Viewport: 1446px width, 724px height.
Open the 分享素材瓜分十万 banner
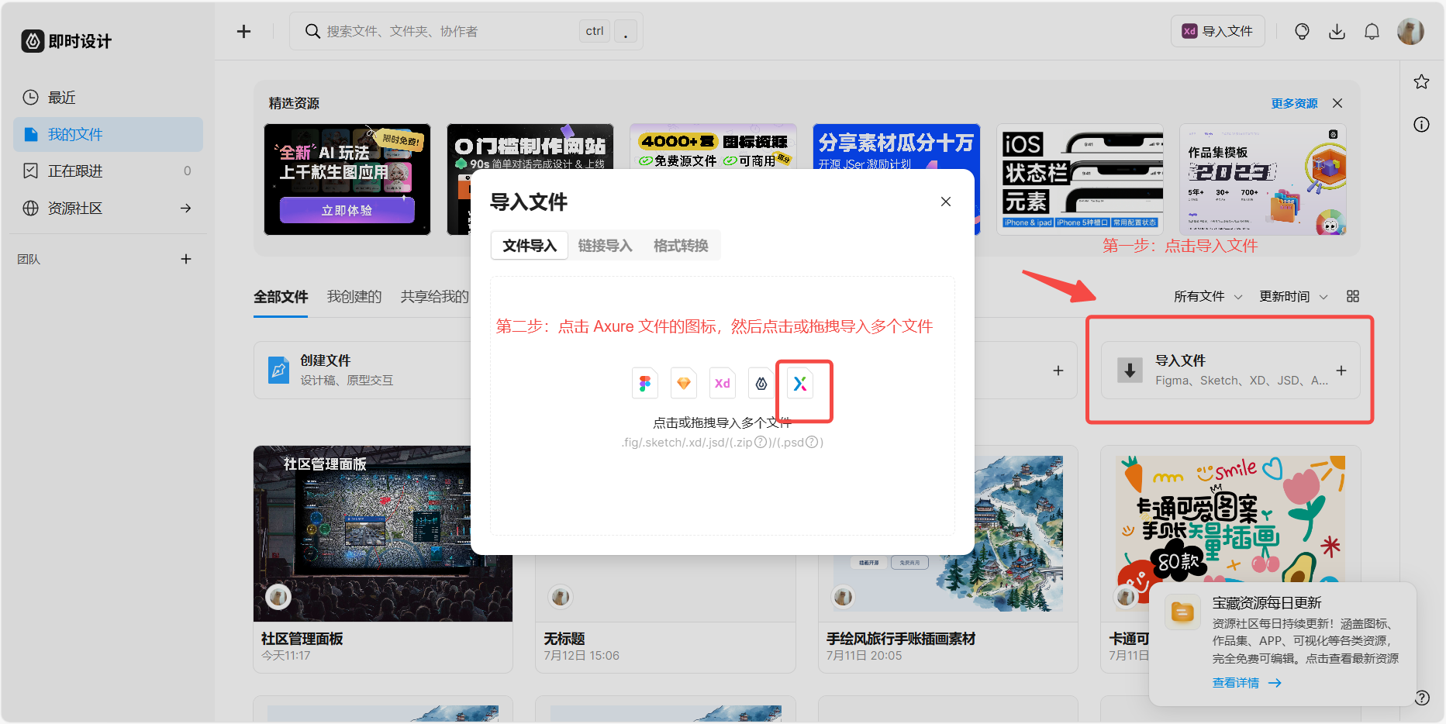tap(896, 147)
